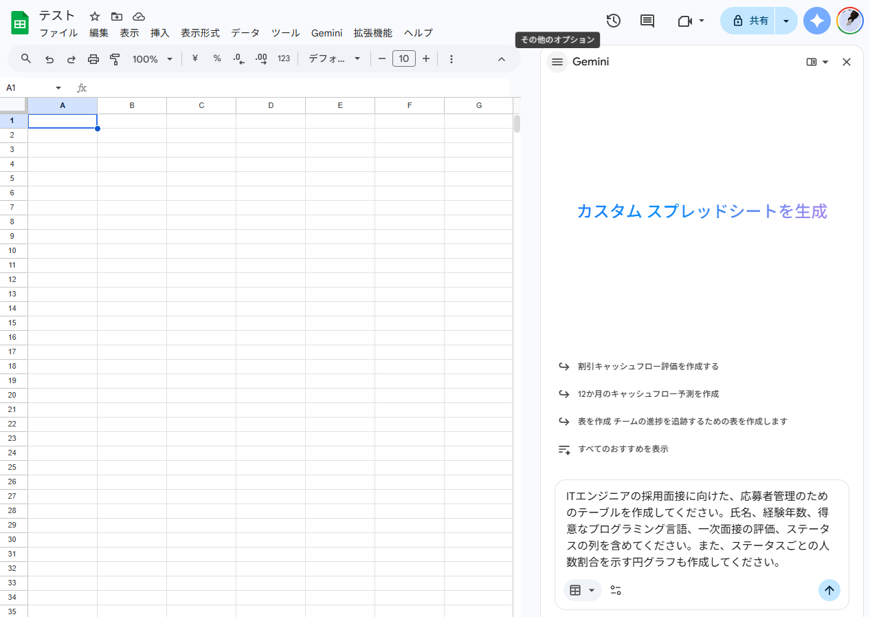
Task: Select suggestion 12か月のキャッシュフロー予測を作成
Action: [x=648, y=394]
